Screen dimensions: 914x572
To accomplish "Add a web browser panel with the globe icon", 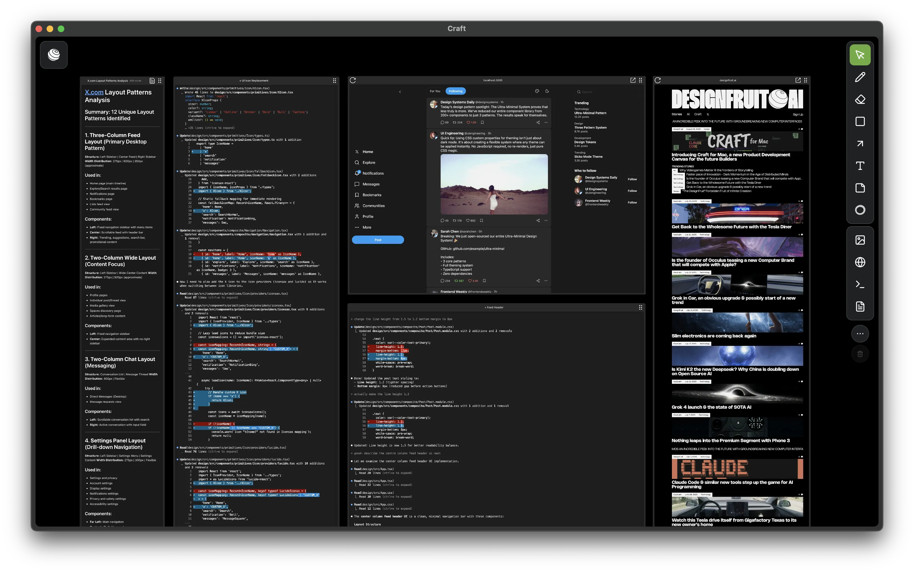I will coord(860,262).
